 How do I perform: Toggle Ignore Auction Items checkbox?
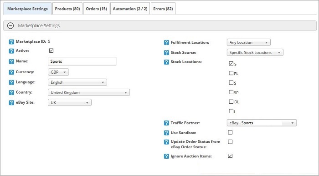click(230, 156)
